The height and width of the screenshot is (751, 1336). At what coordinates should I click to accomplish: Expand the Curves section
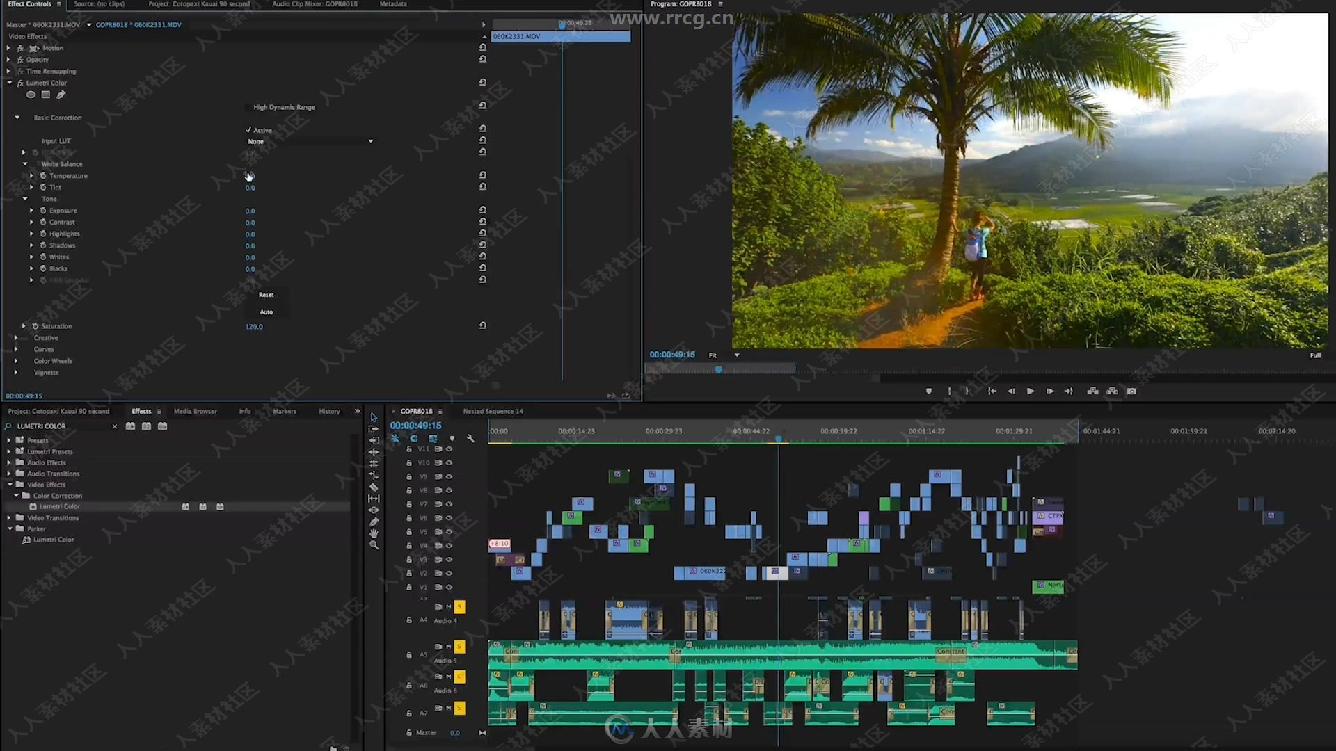coord(16,350)
